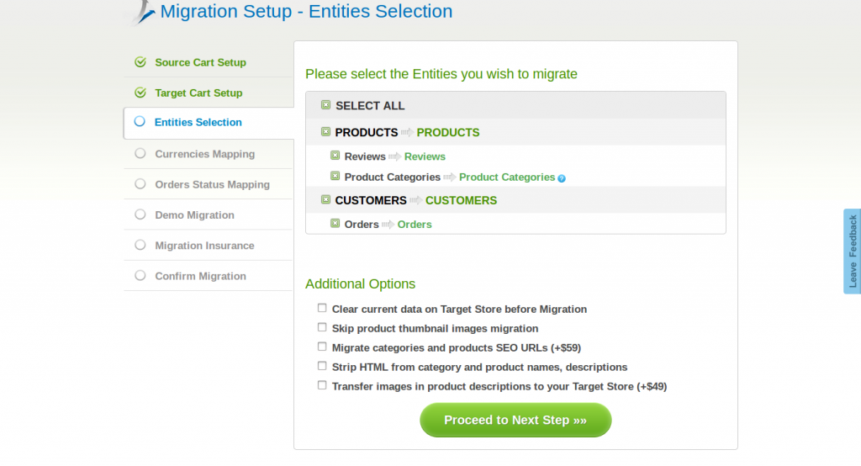The height and width of the screenshot is (466, 861).
Task: Go to the Source Cart Setup step
Action: click(200, 62)
